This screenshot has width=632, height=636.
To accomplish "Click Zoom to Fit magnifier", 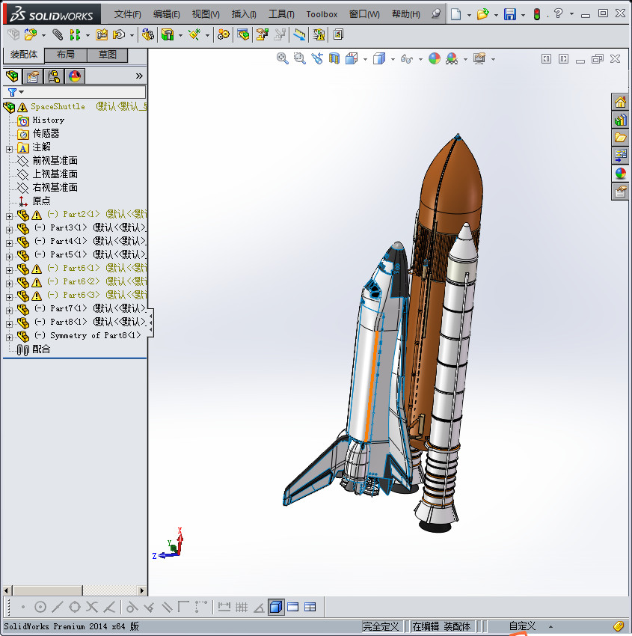I will pos(282,59).
